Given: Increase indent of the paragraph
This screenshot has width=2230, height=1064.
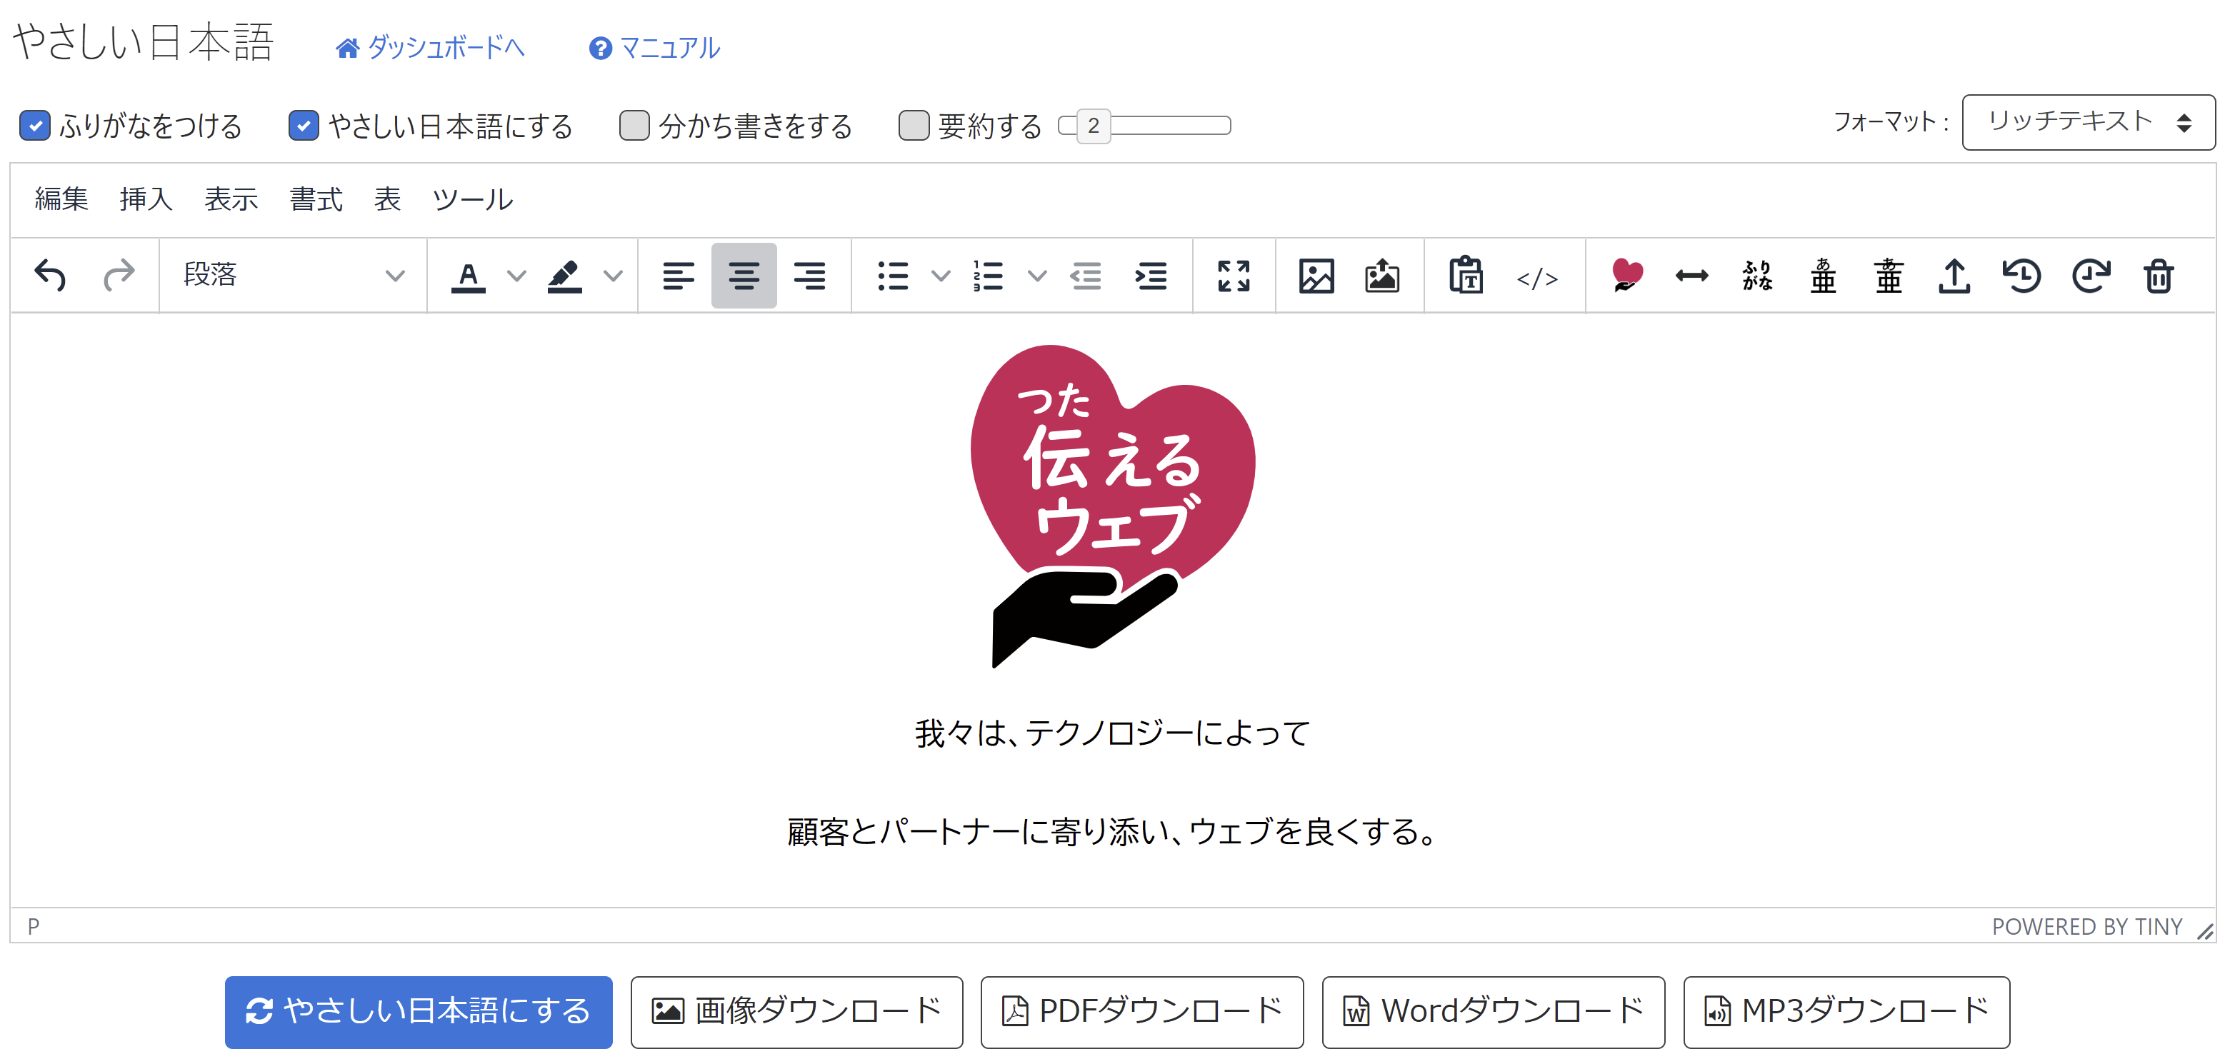Looking at the screenshot, I should tap(1151, 276).
